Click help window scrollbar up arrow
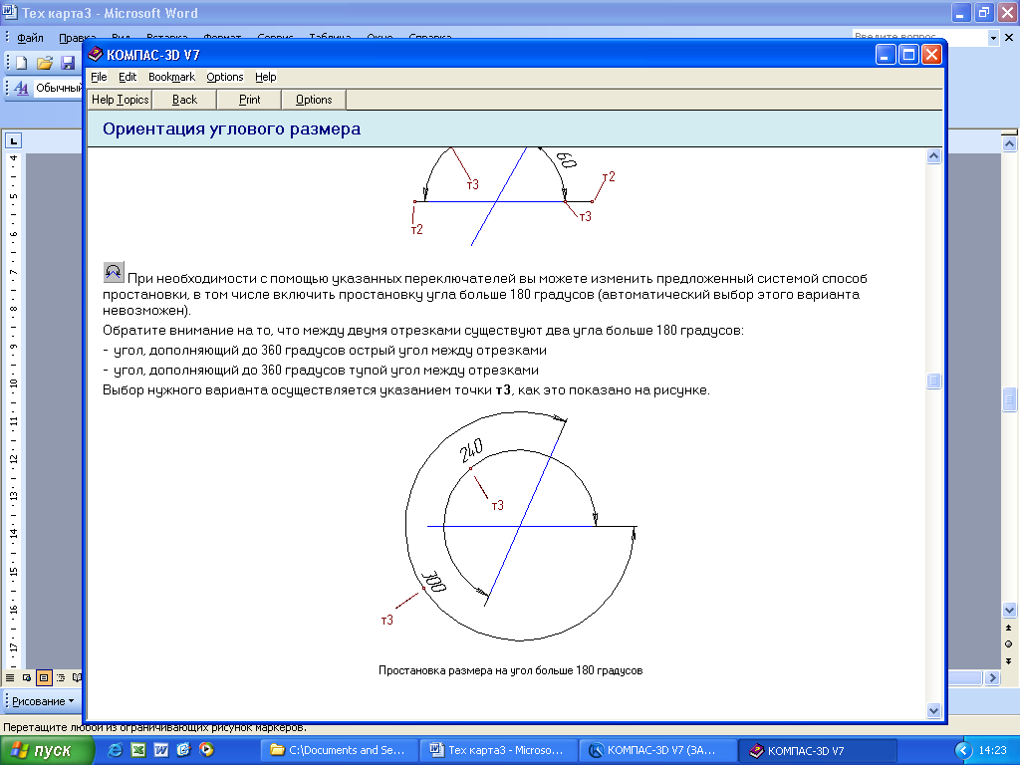Viewport: 1020px width, 765px height. pyautogui.click(x=933, y=156)
